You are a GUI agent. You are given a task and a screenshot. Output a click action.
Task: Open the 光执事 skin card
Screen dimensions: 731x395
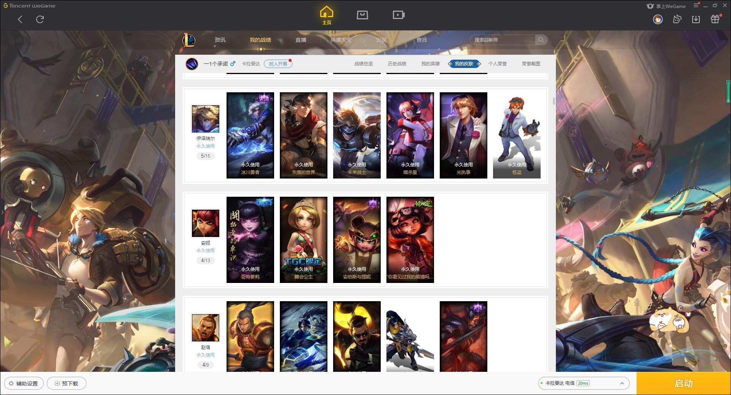[463, 135]
